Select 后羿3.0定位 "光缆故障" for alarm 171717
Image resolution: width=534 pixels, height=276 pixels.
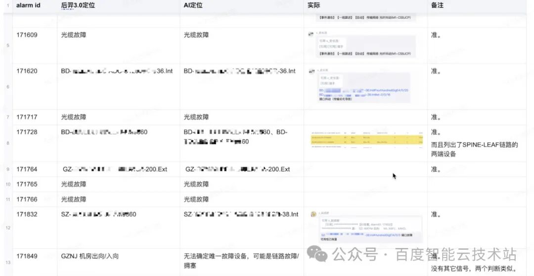pos(74,118)
